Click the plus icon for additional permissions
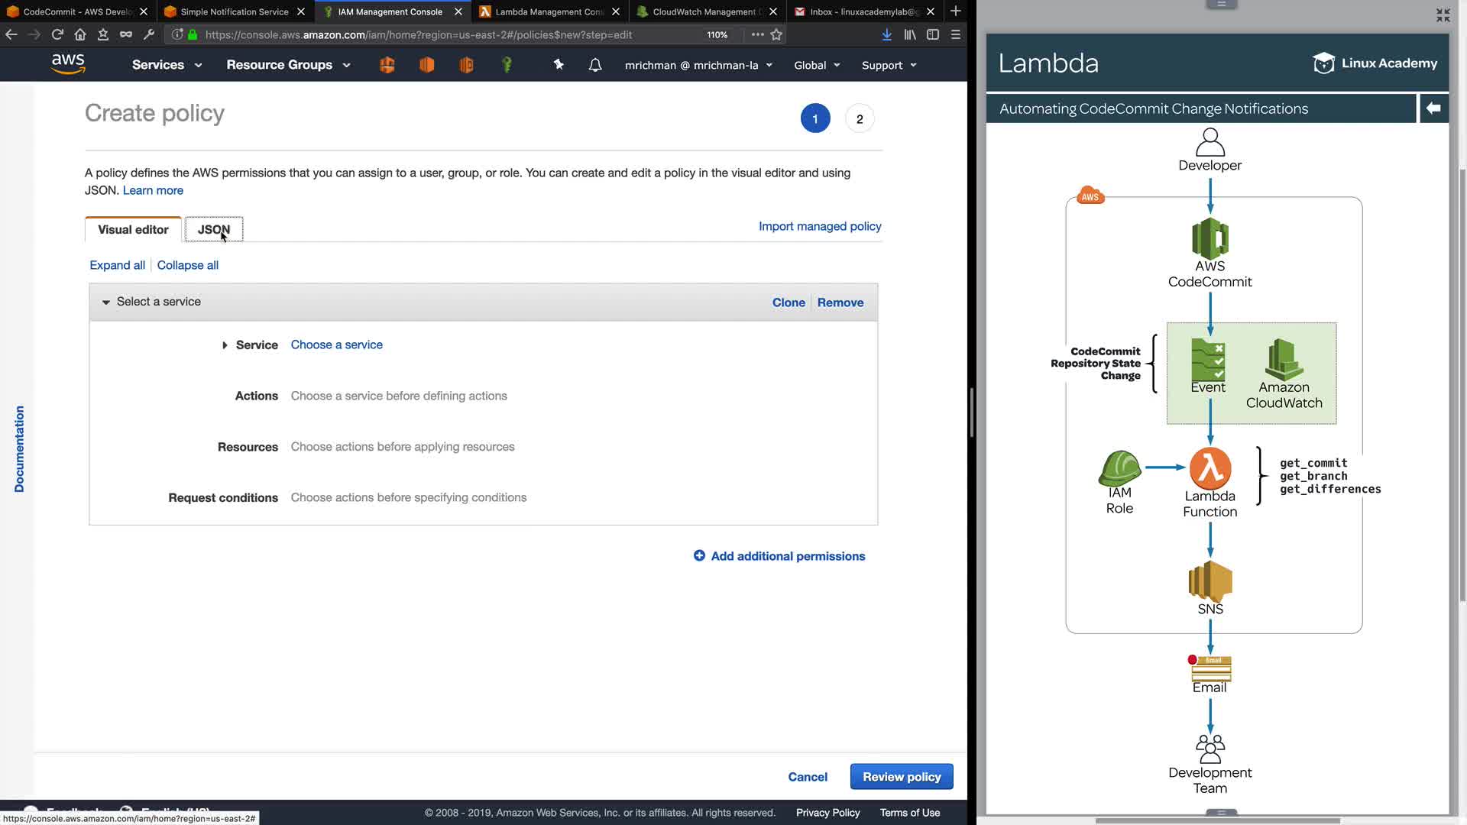This screenshot has height=825, width=1467. [x=699, y=556]
